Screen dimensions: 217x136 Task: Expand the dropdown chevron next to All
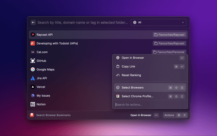(183, 22)
